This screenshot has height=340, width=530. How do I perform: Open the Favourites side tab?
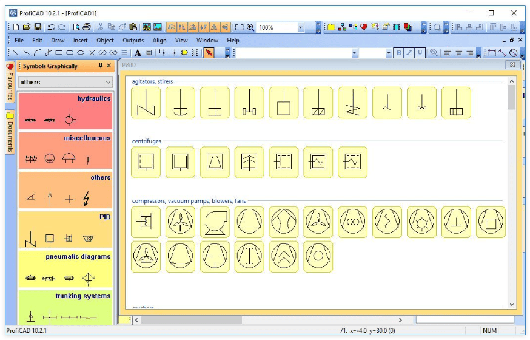(10, 82)
